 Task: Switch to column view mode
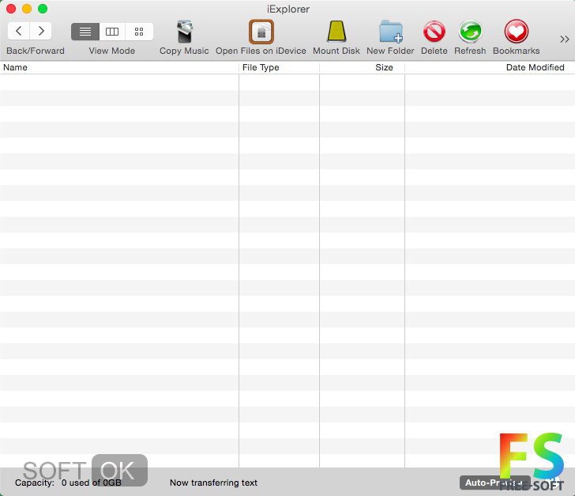click(112, 32)
